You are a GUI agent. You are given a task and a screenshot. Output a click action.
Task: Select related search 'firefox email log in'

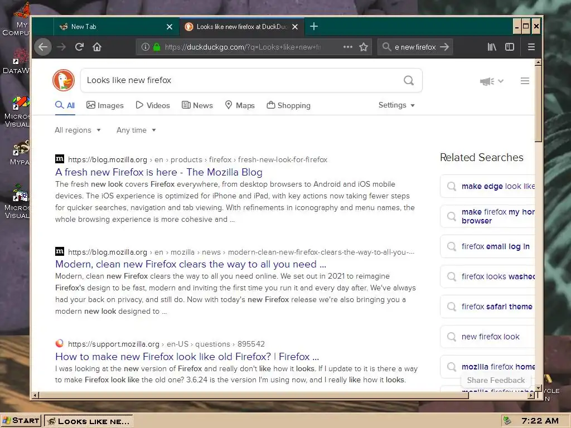(488, 246)
